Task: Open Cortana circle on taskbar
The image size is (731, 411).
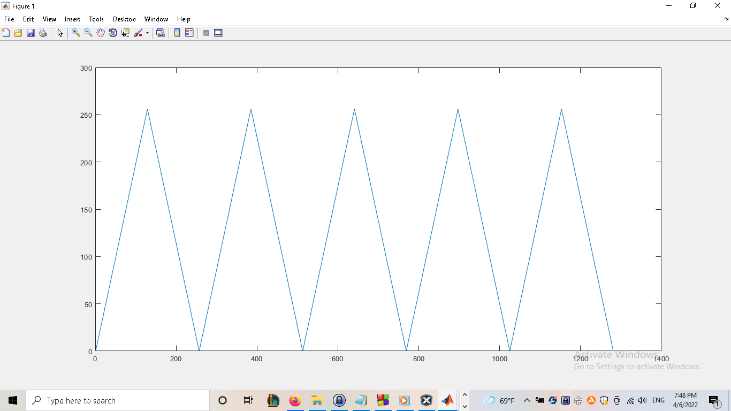Action: [x=223, y=400]
